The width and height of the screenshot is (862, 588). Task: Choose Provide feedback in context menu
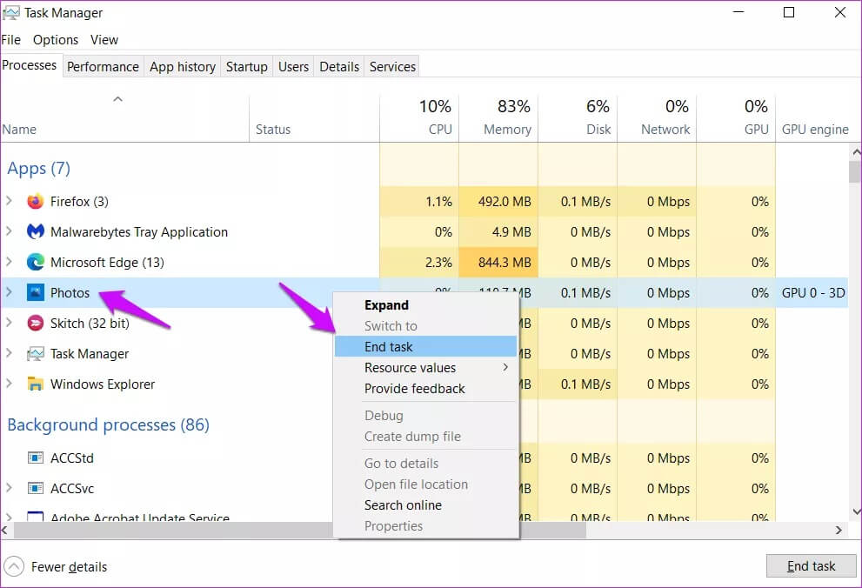tap(425, 389)
